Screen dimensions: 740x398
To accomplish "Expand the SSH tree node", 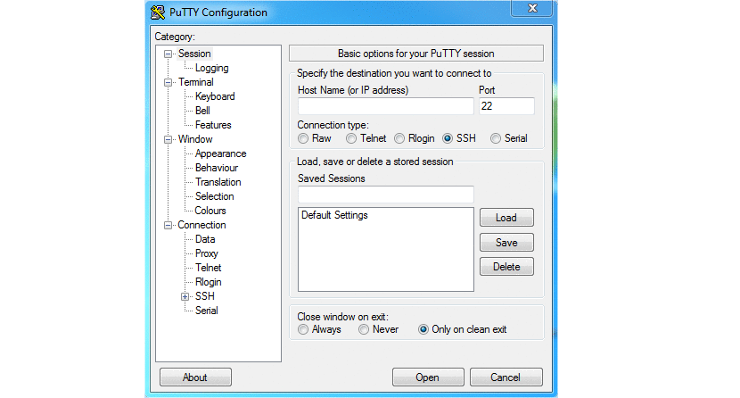I will pos(185,297).
